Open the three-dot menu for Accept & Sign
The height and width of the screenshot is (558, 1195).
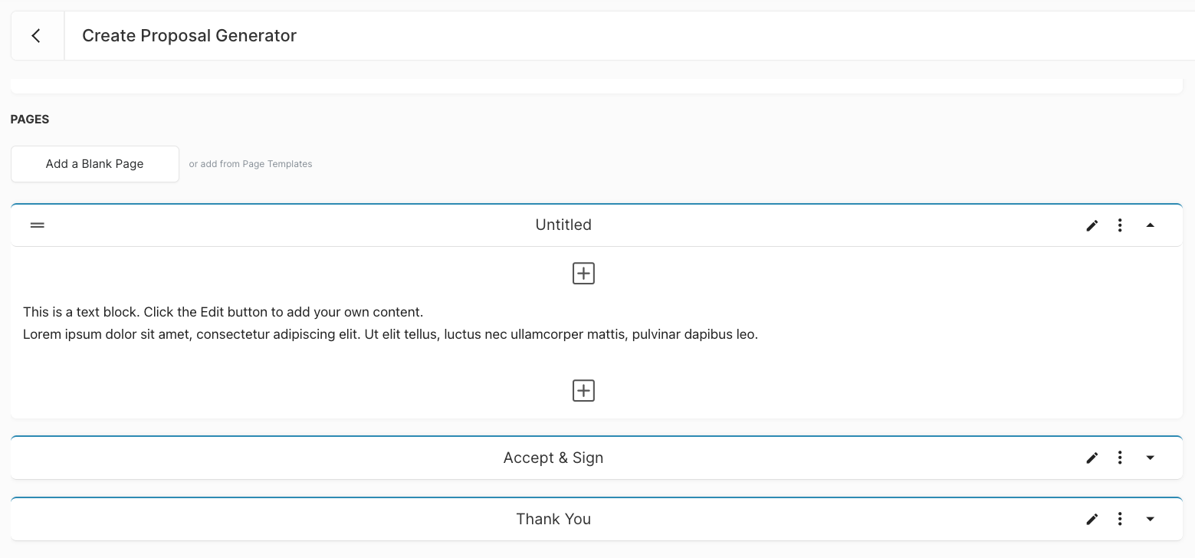point(1120,458)
